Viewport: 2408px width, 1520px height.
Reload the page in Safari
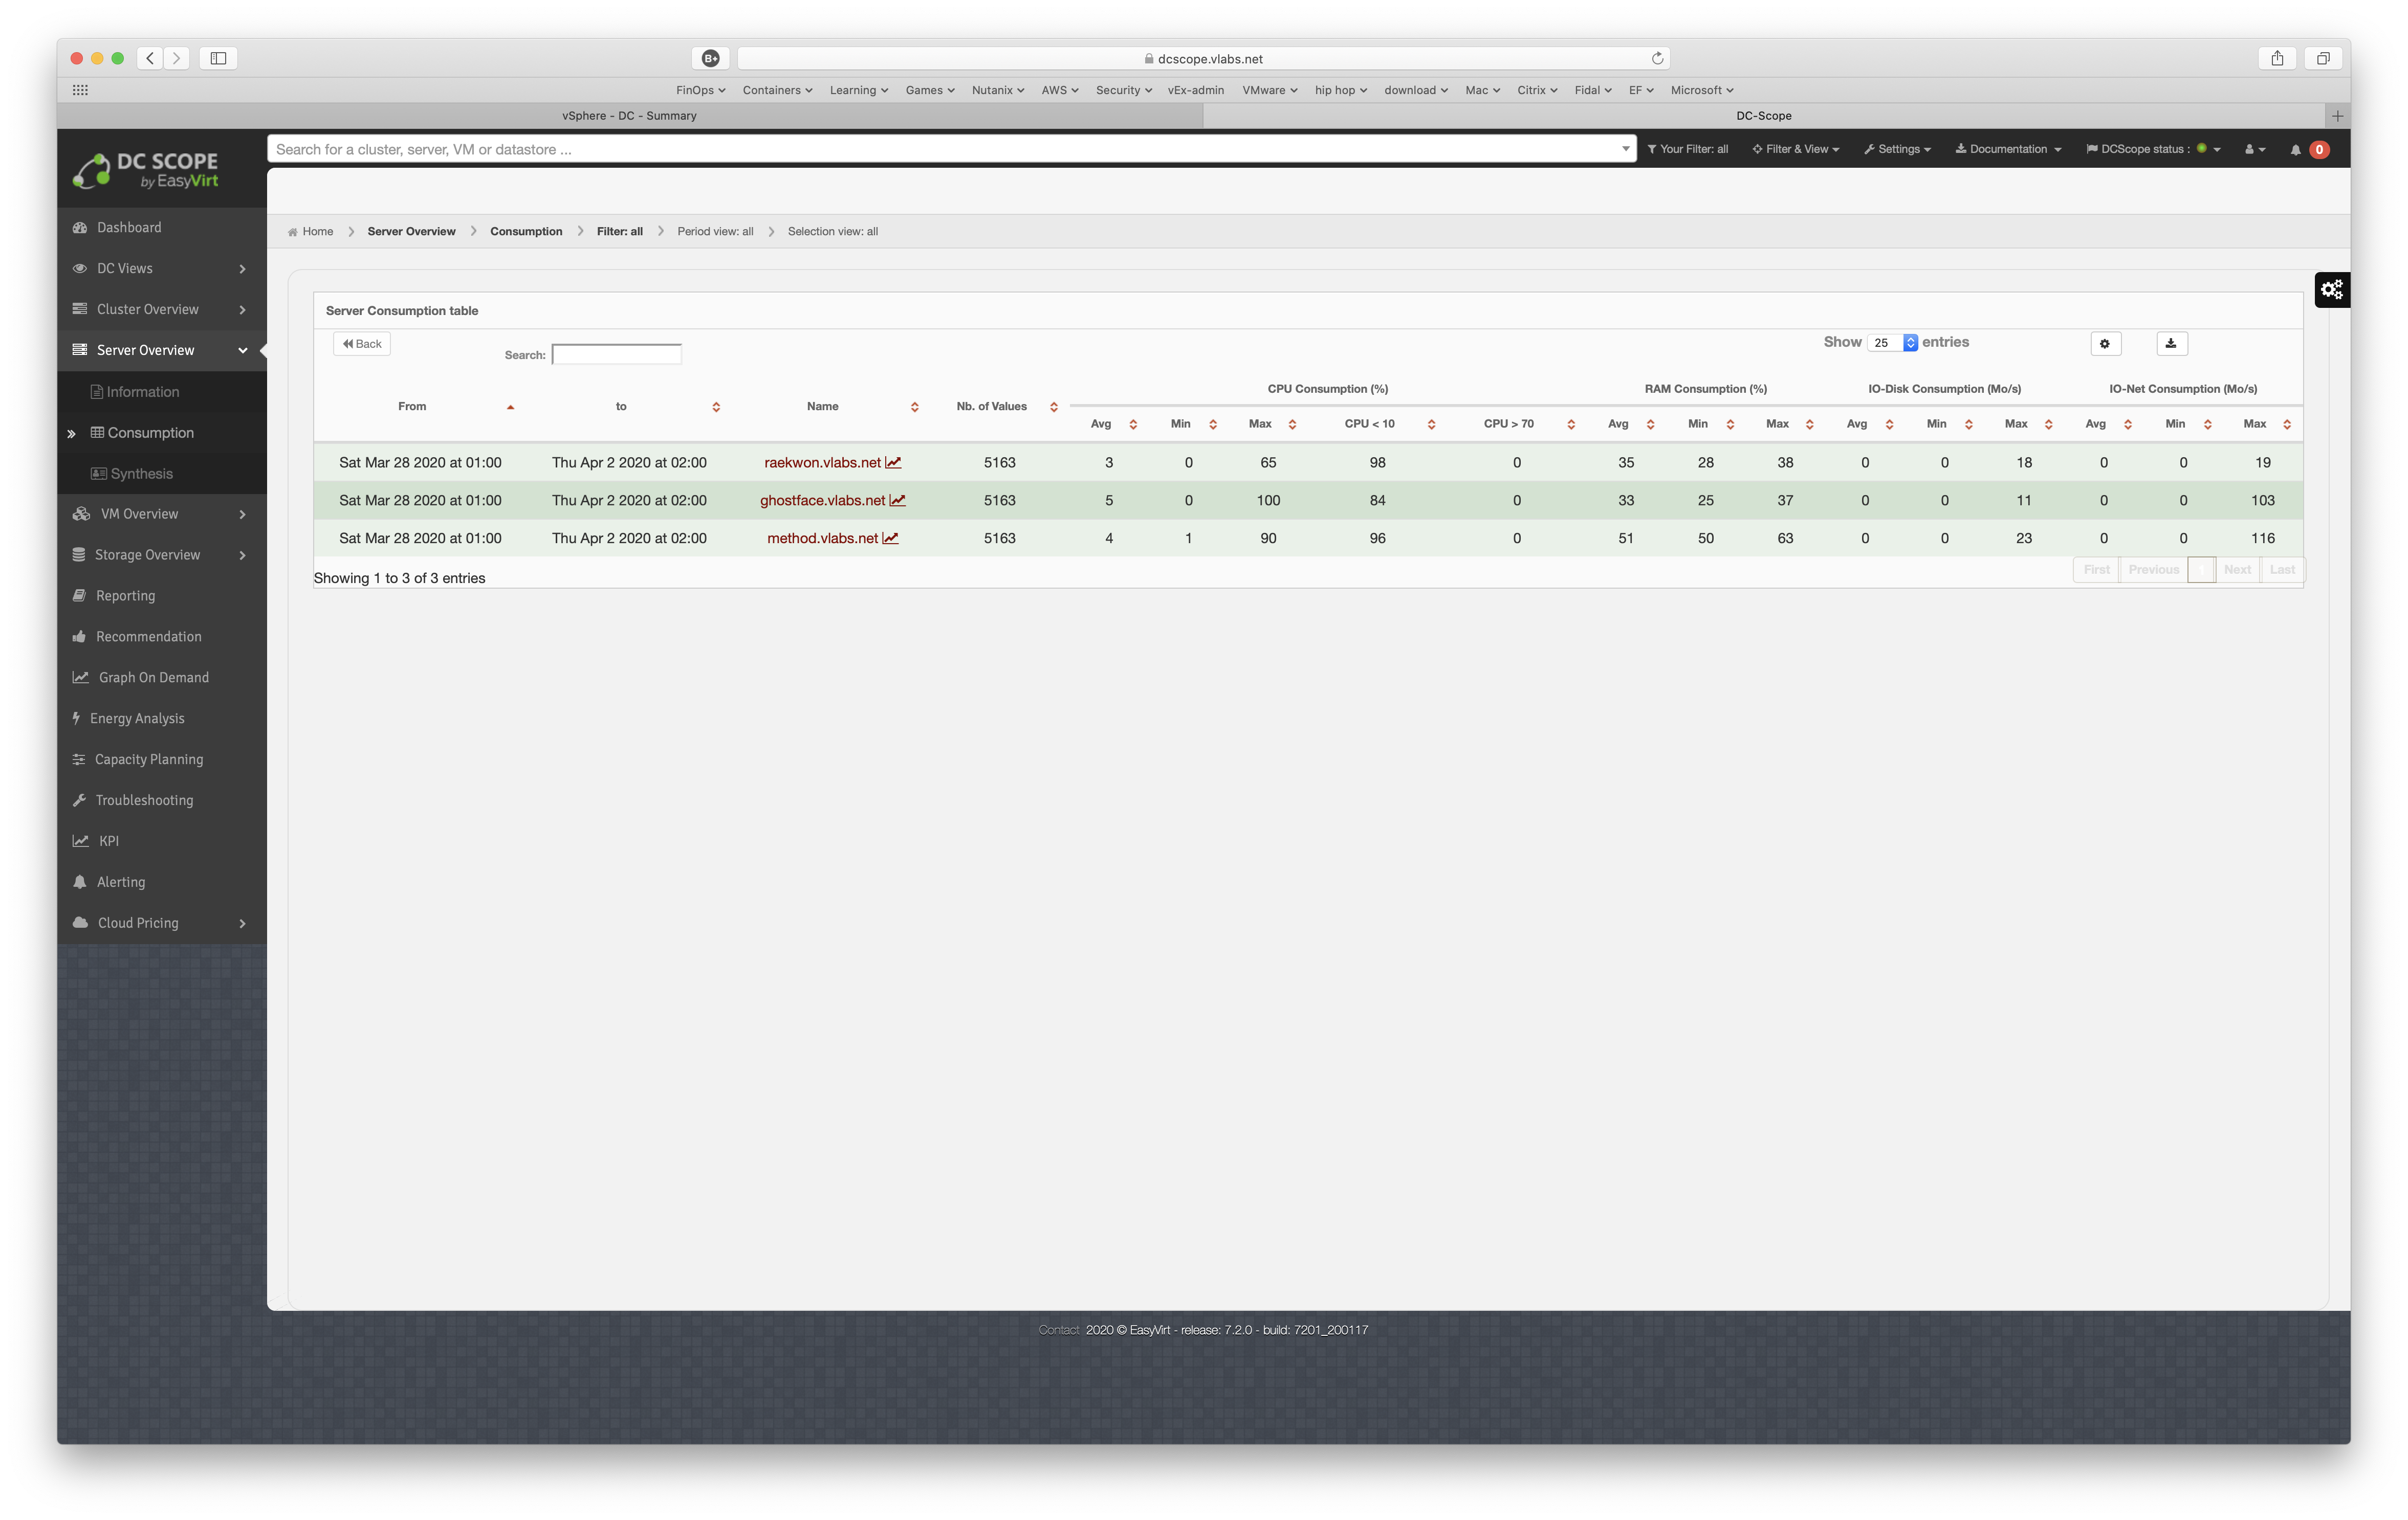[1657, 58]
